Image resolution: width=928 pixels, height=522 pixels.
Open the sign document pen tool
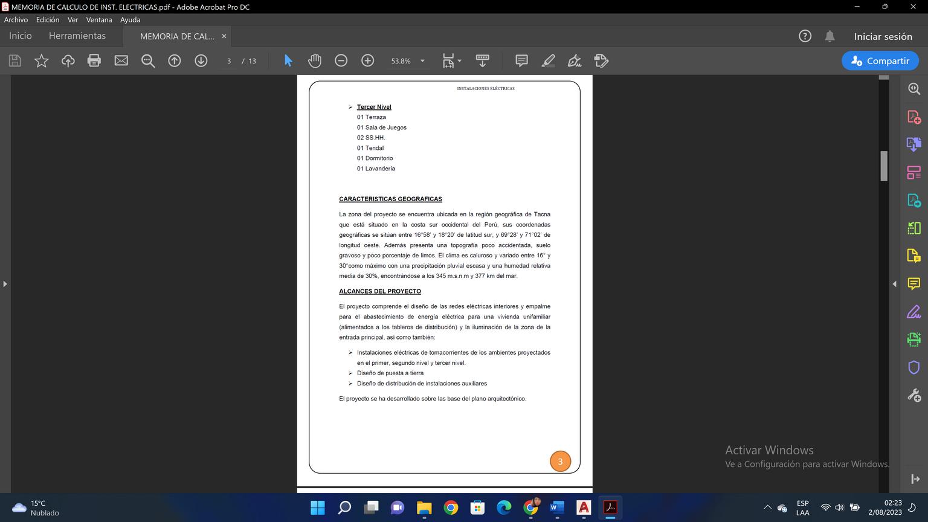575,60
